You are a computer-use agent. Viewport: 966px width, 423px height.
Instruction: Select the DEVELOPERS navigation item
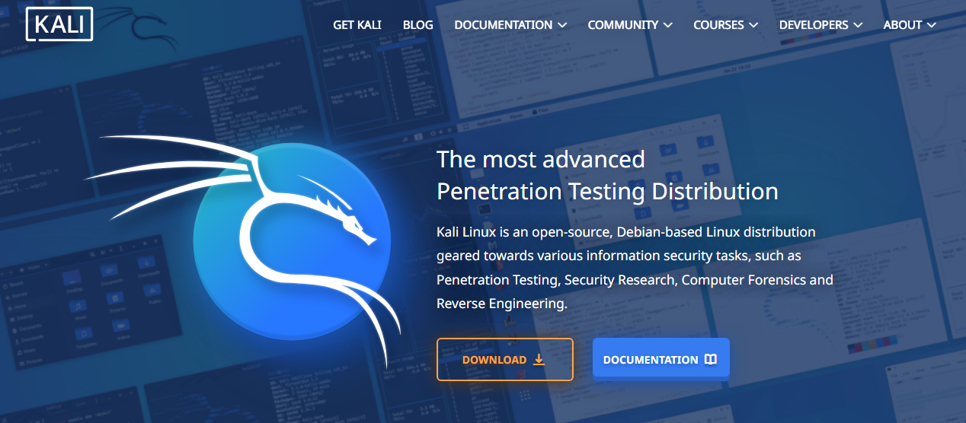(813, 25)
